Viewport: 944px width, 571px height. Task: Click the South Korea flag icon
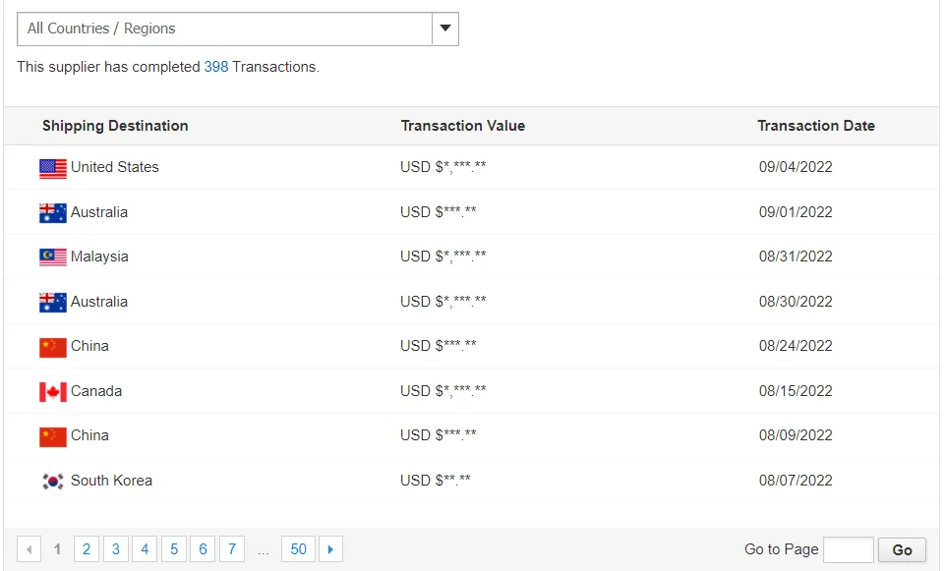[x=53, y=482]
